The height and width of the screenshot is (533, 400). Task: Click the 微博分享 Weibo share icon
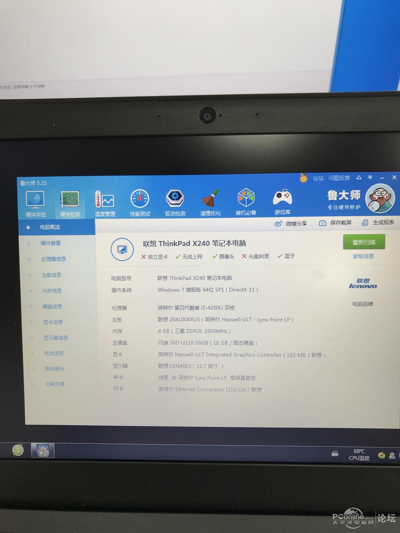pos(278,224)
